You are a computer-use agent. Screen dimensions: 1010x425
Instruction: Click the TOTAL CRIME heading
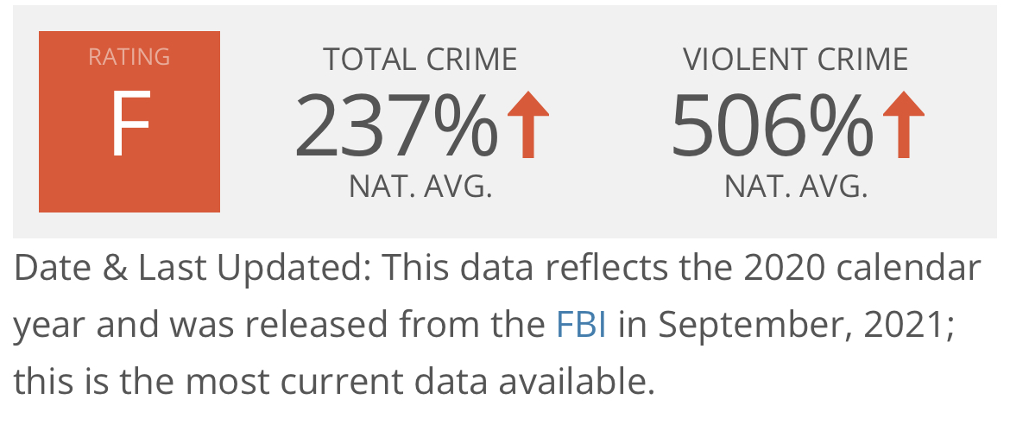click(420, 60)
